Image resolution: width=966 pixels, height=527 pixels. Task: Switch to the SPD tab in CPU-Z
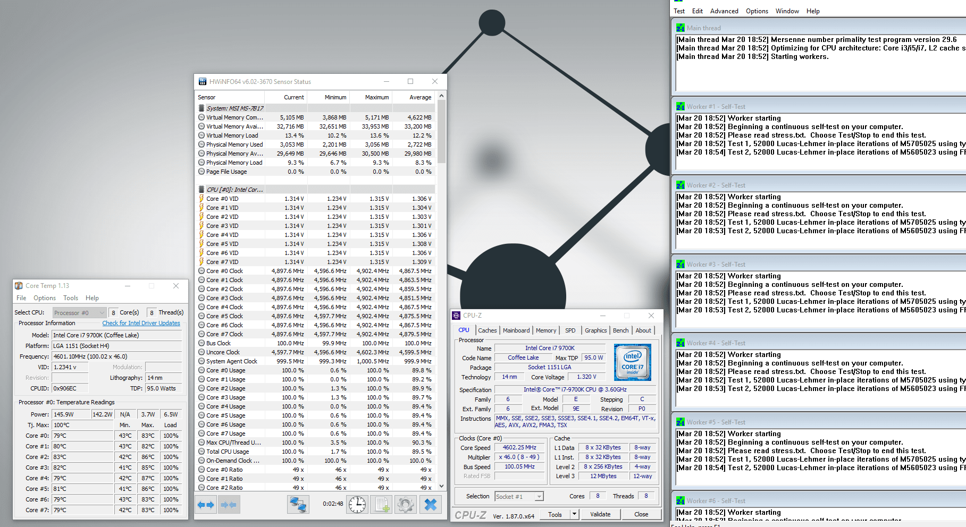pyautogui.click(x=570, y=330)
